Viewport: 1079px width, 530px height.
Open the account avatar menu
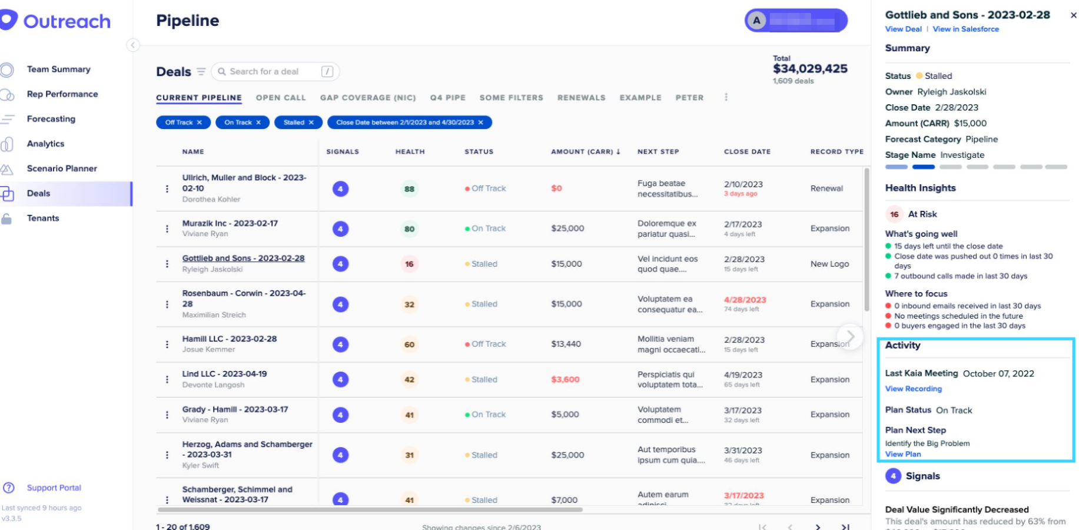tap(796, 21)
